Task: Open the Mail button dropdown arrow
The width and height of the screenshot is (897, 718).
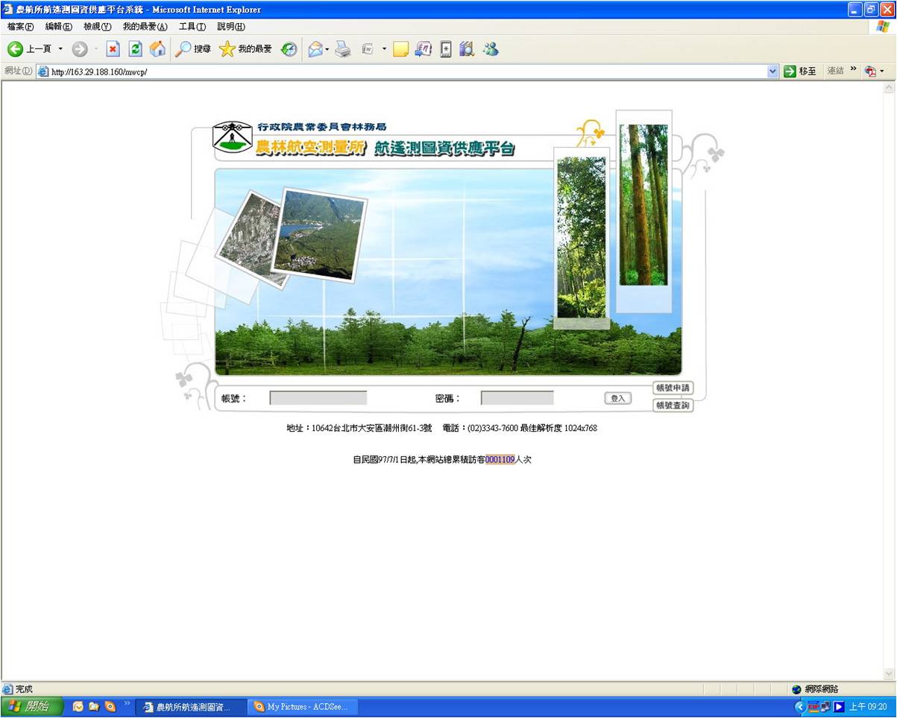Action: click(x=327, y=49)
